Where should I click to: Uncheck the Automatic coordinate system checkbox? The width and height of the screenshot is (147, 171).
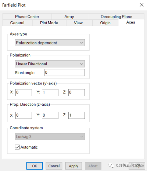point(17,147)
